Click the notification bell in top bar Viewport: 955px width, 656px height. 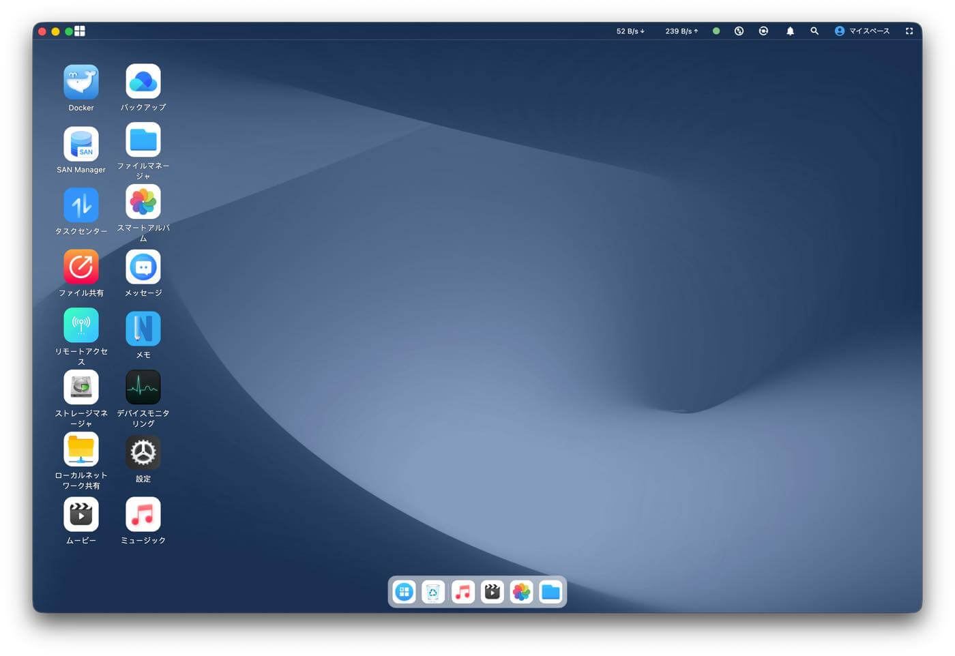(790, 31)
